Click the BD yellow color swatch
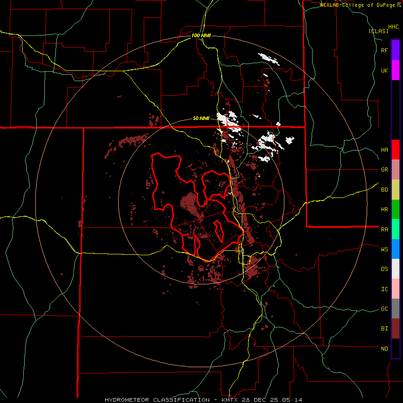The image size is (403, 403). [395, 190]
